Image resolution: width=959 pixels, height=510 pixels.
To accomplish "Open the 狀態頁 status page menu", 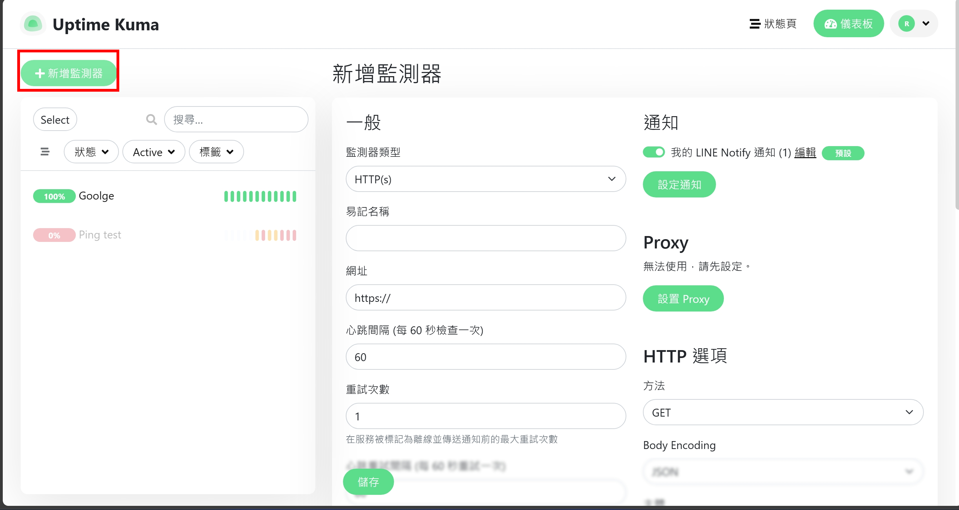I will [x=773, y=24].
